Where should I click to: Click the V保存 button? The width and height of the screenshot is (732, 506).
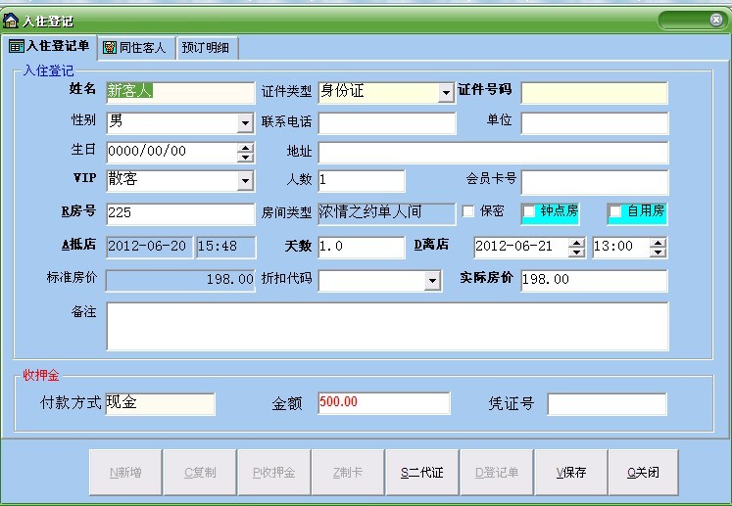coord(571,473)
